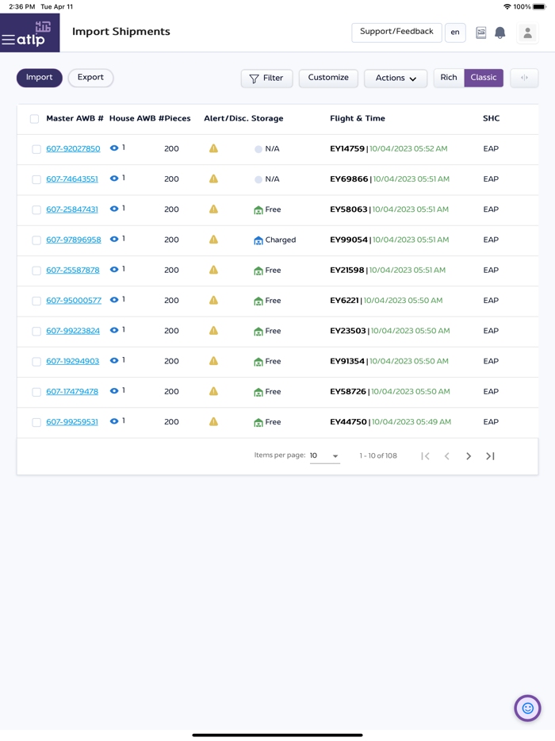Select the Rich view mode

click(x=449, y=78)
